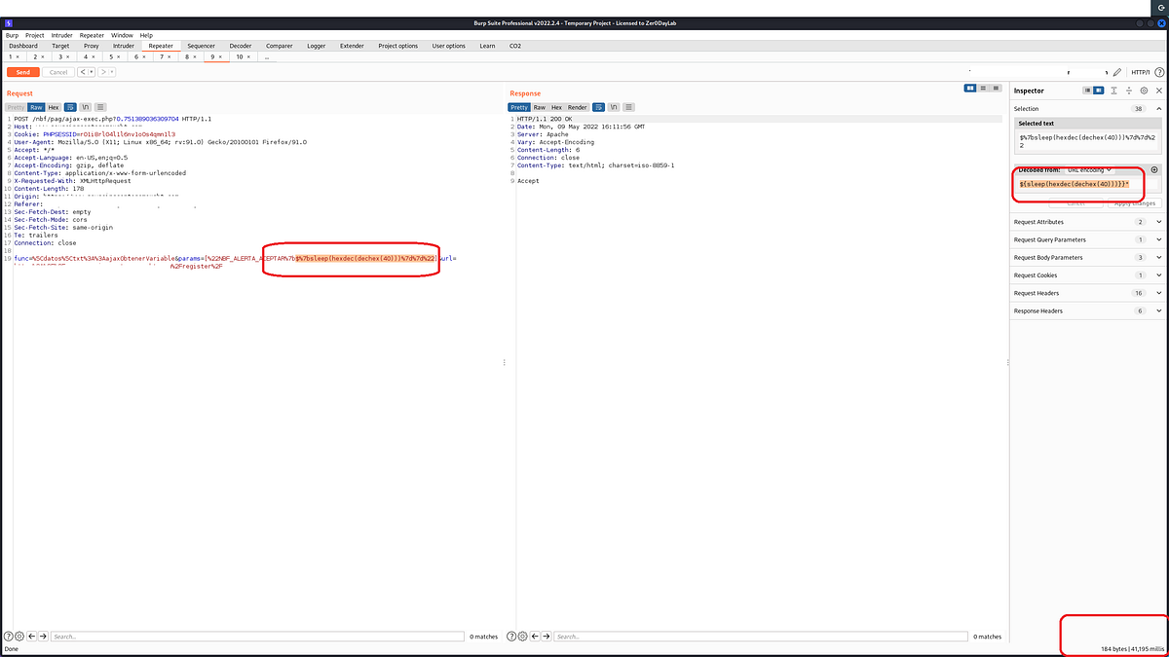Viewport: 1169px width, 657px height.
Task: Click the HTTP/1 help question-mark icon
Action: (x=1160, y=71)
